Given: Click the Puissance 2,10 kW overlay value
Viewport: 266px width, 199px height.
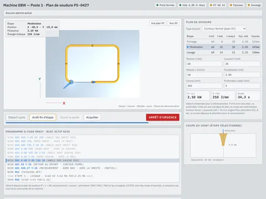Looking at the screenshot, I should pyautogui.click(x=33, y=31).
